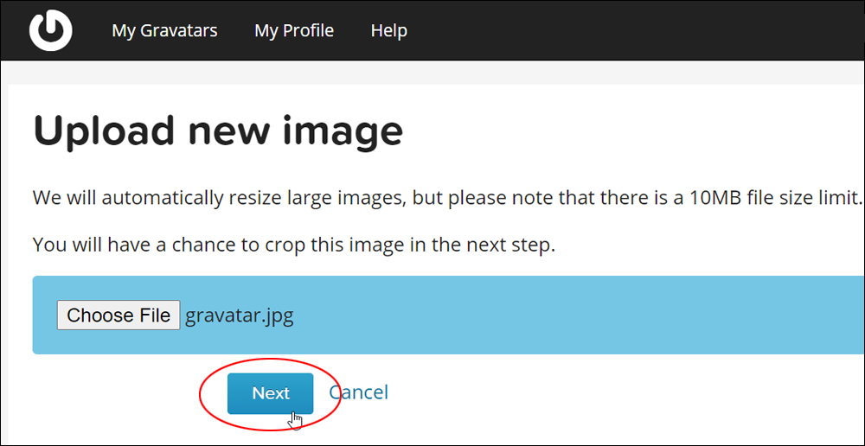Cancel the image upload

tap(359, 392)
